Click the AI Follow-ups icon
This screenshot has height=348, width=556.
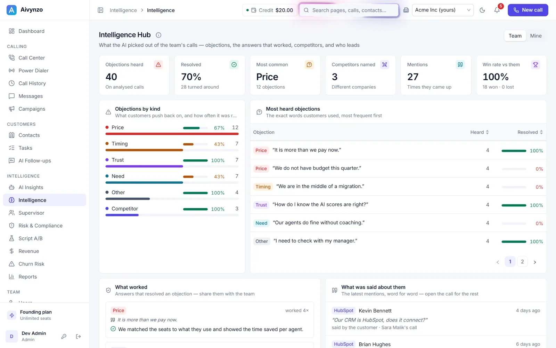pos(11,160)
